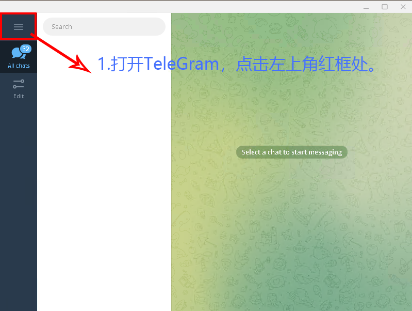Click the Edit label in sidebar
The width and height of the screenshot is (412, 311).
pos(19,96)
